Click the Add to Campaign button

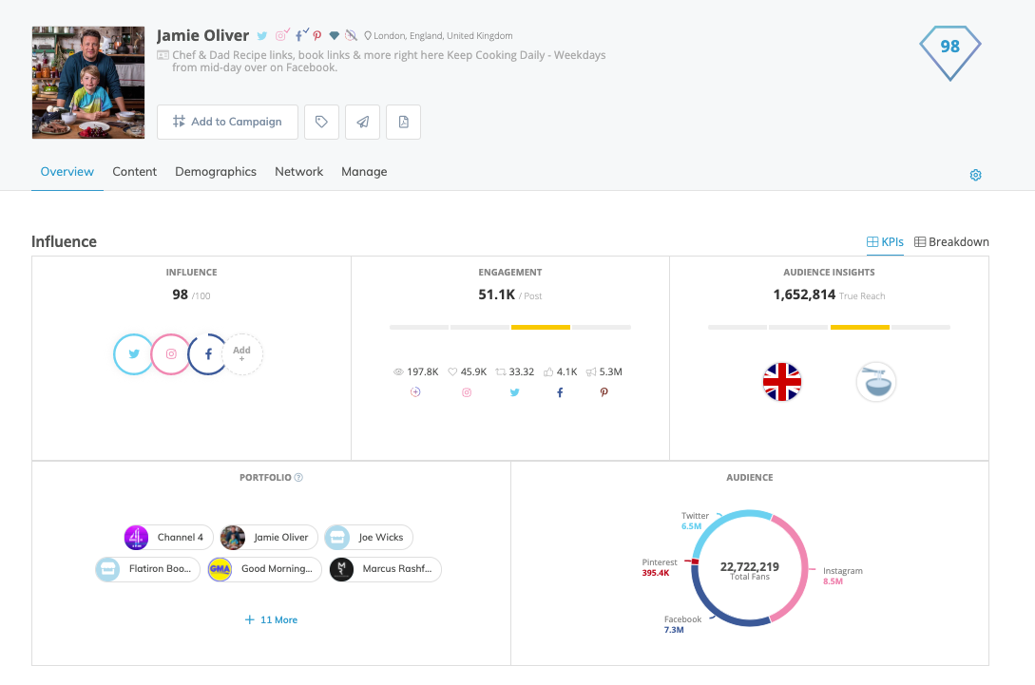pos(228,123)
